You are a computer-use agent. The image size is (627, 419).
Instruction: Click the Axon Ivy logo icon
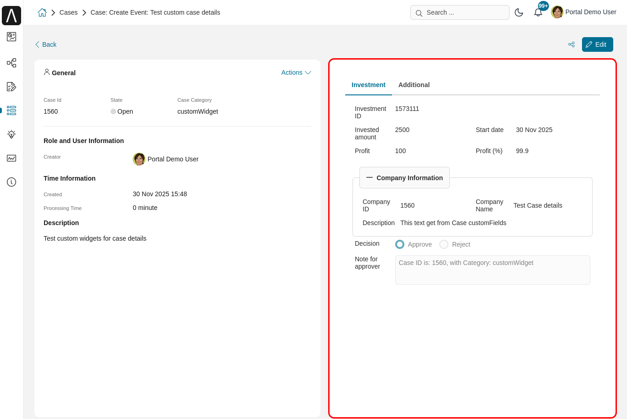(x=11, y=16)
